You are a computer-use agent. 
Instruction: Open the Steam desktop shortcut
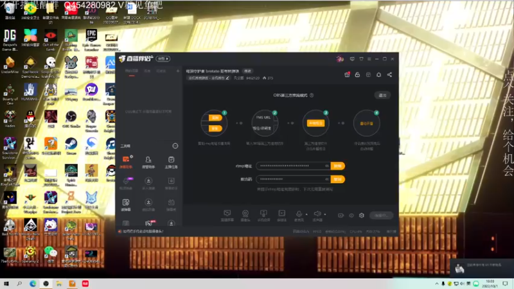tap(71, 146)
